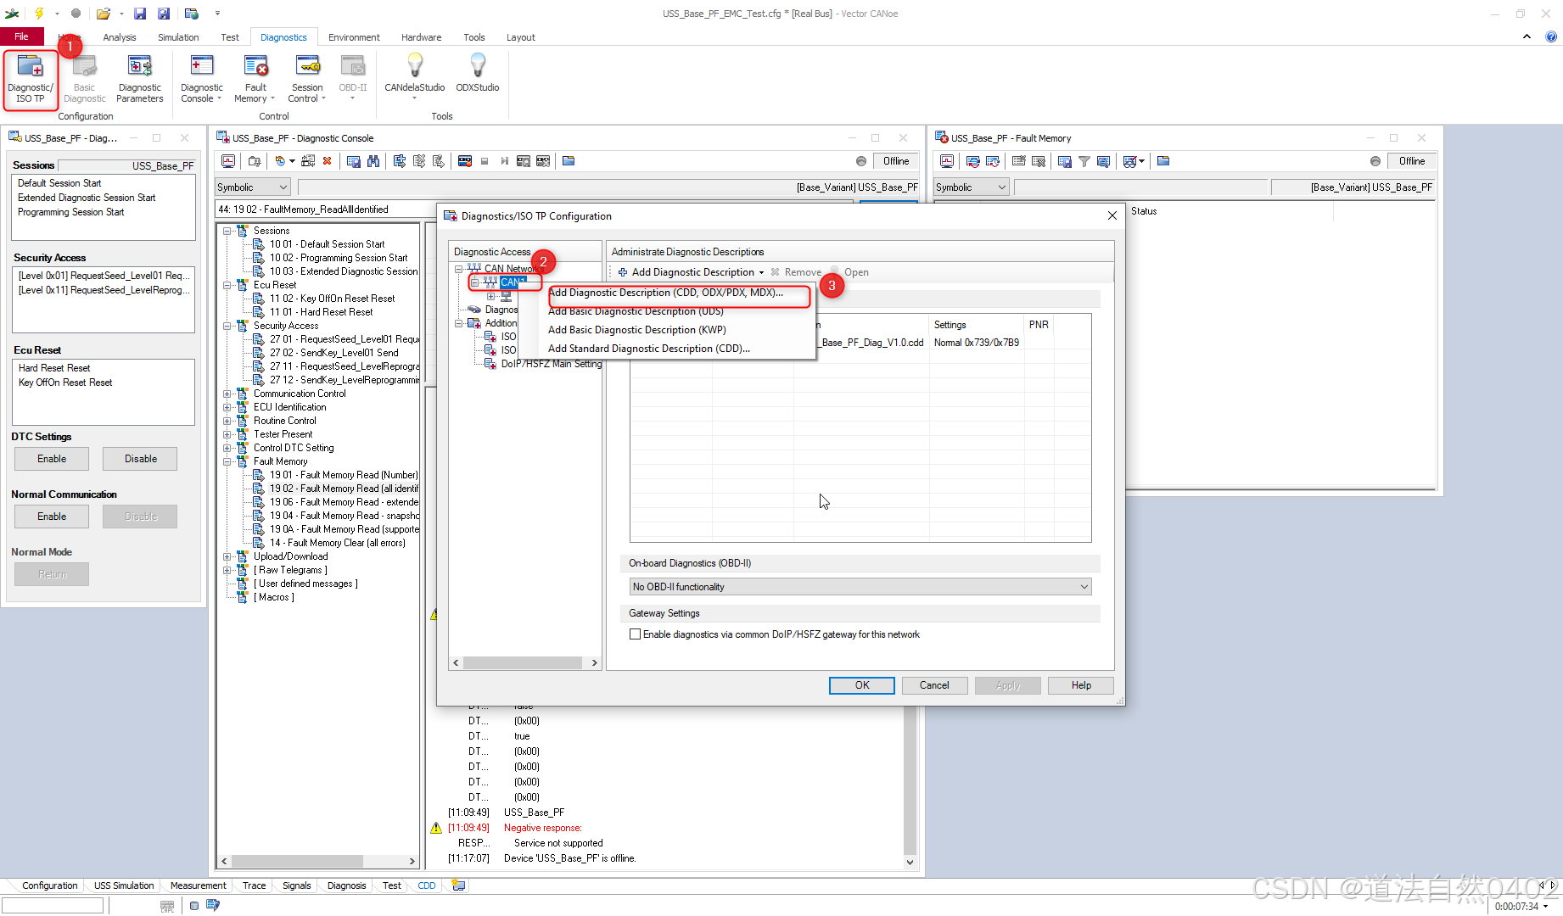Expand the Communication Control tree node
Screen dimensions: 1563x916
(x=227, y=394)
